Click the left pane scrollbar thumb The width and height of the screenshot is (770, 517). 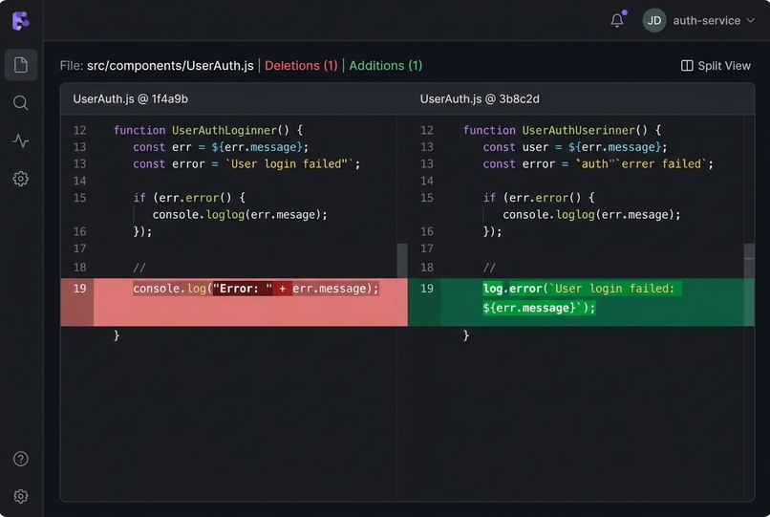[402, 261]
